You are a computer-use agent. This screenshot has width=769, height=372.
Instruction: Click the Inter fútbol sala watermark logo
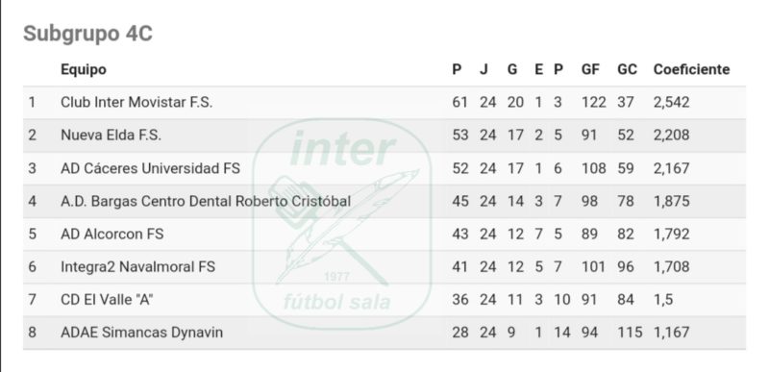pos(342,224)
